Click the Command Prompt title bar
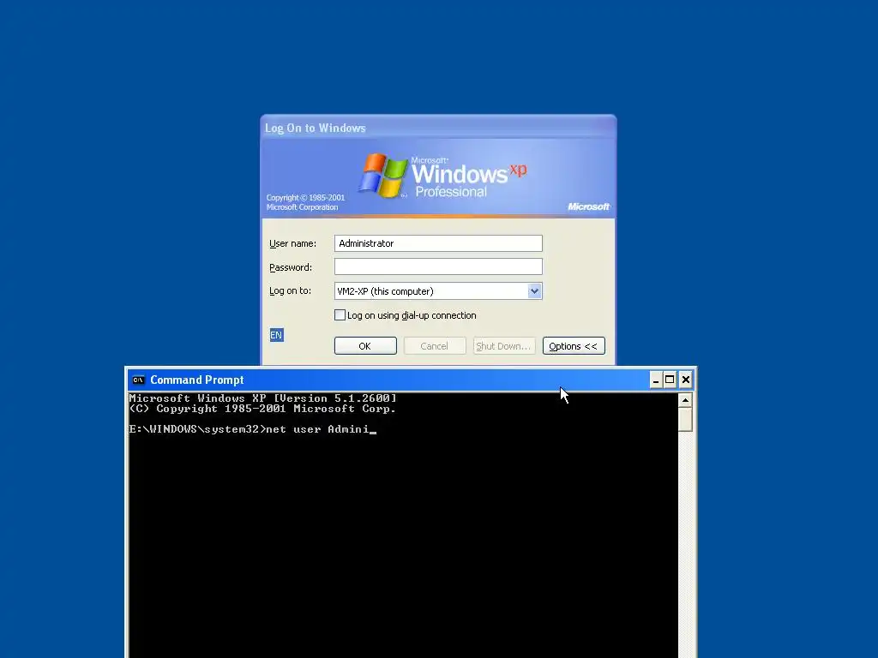This screenshot has width=878, height=658. (392, 380)
